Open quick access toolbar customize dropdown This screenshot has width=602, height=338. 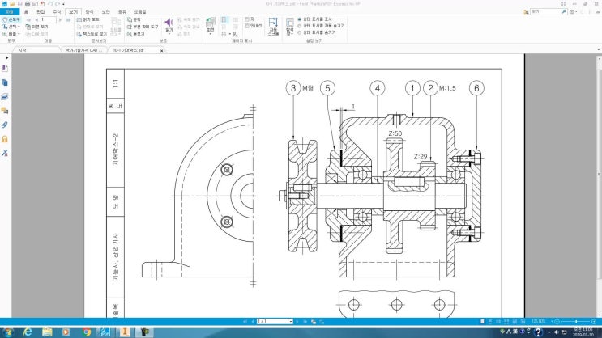click(x=63, y=4)
